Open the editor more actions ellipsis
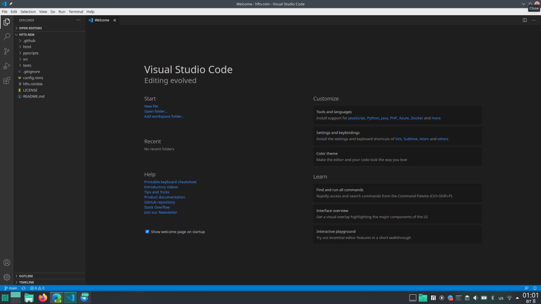The width and height of the screenshot is (541, 304). pyautogui.click(x=533, y=20)
